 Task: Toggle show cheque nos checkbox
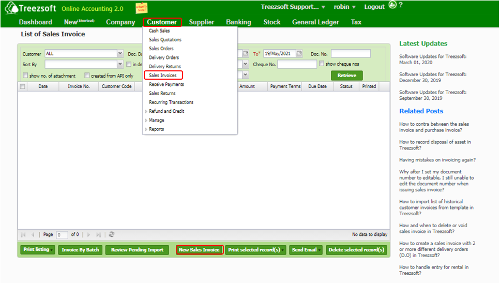(322, 64)
